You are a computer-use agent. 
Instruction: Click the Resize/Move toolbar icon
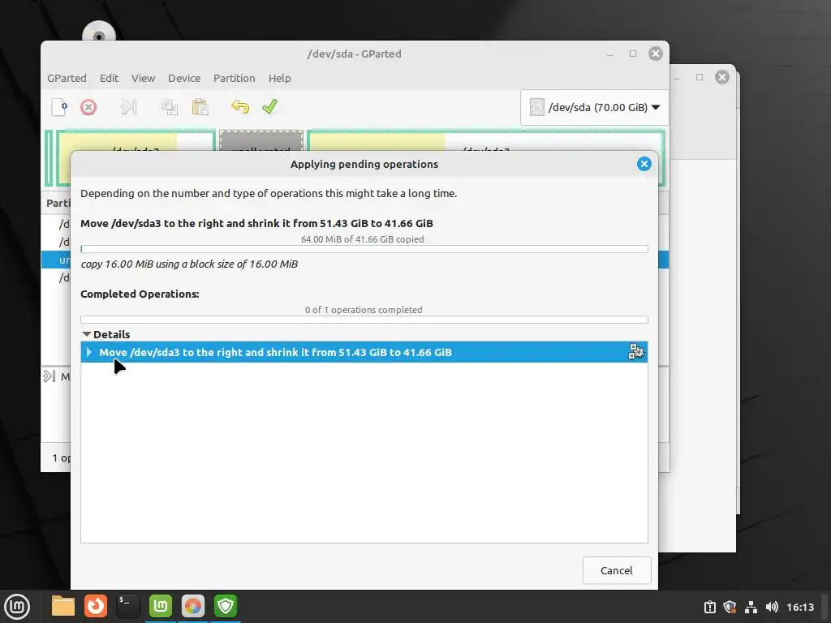(x=128, y=107)
